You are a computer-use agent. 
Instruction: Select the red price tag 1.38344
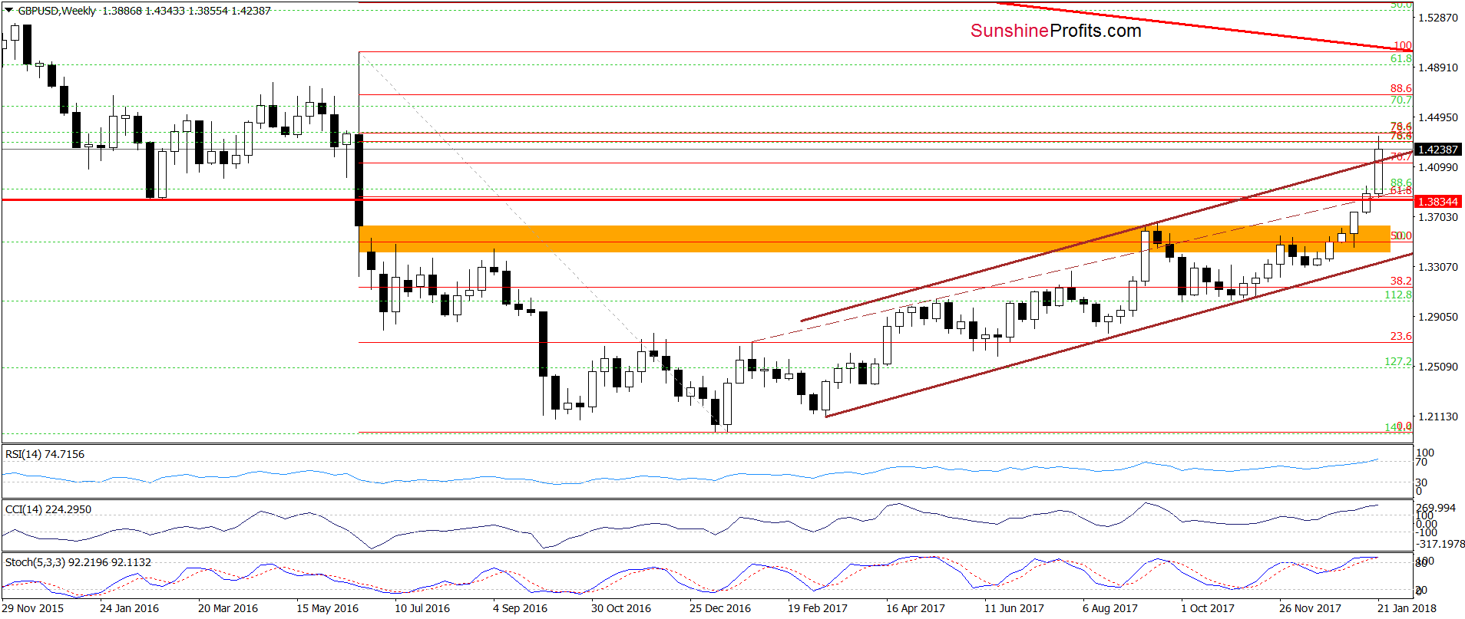click(1438, 202)
